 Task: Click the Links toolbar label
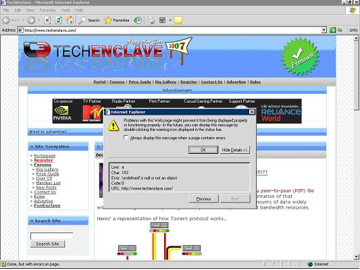tap(353, 30)
